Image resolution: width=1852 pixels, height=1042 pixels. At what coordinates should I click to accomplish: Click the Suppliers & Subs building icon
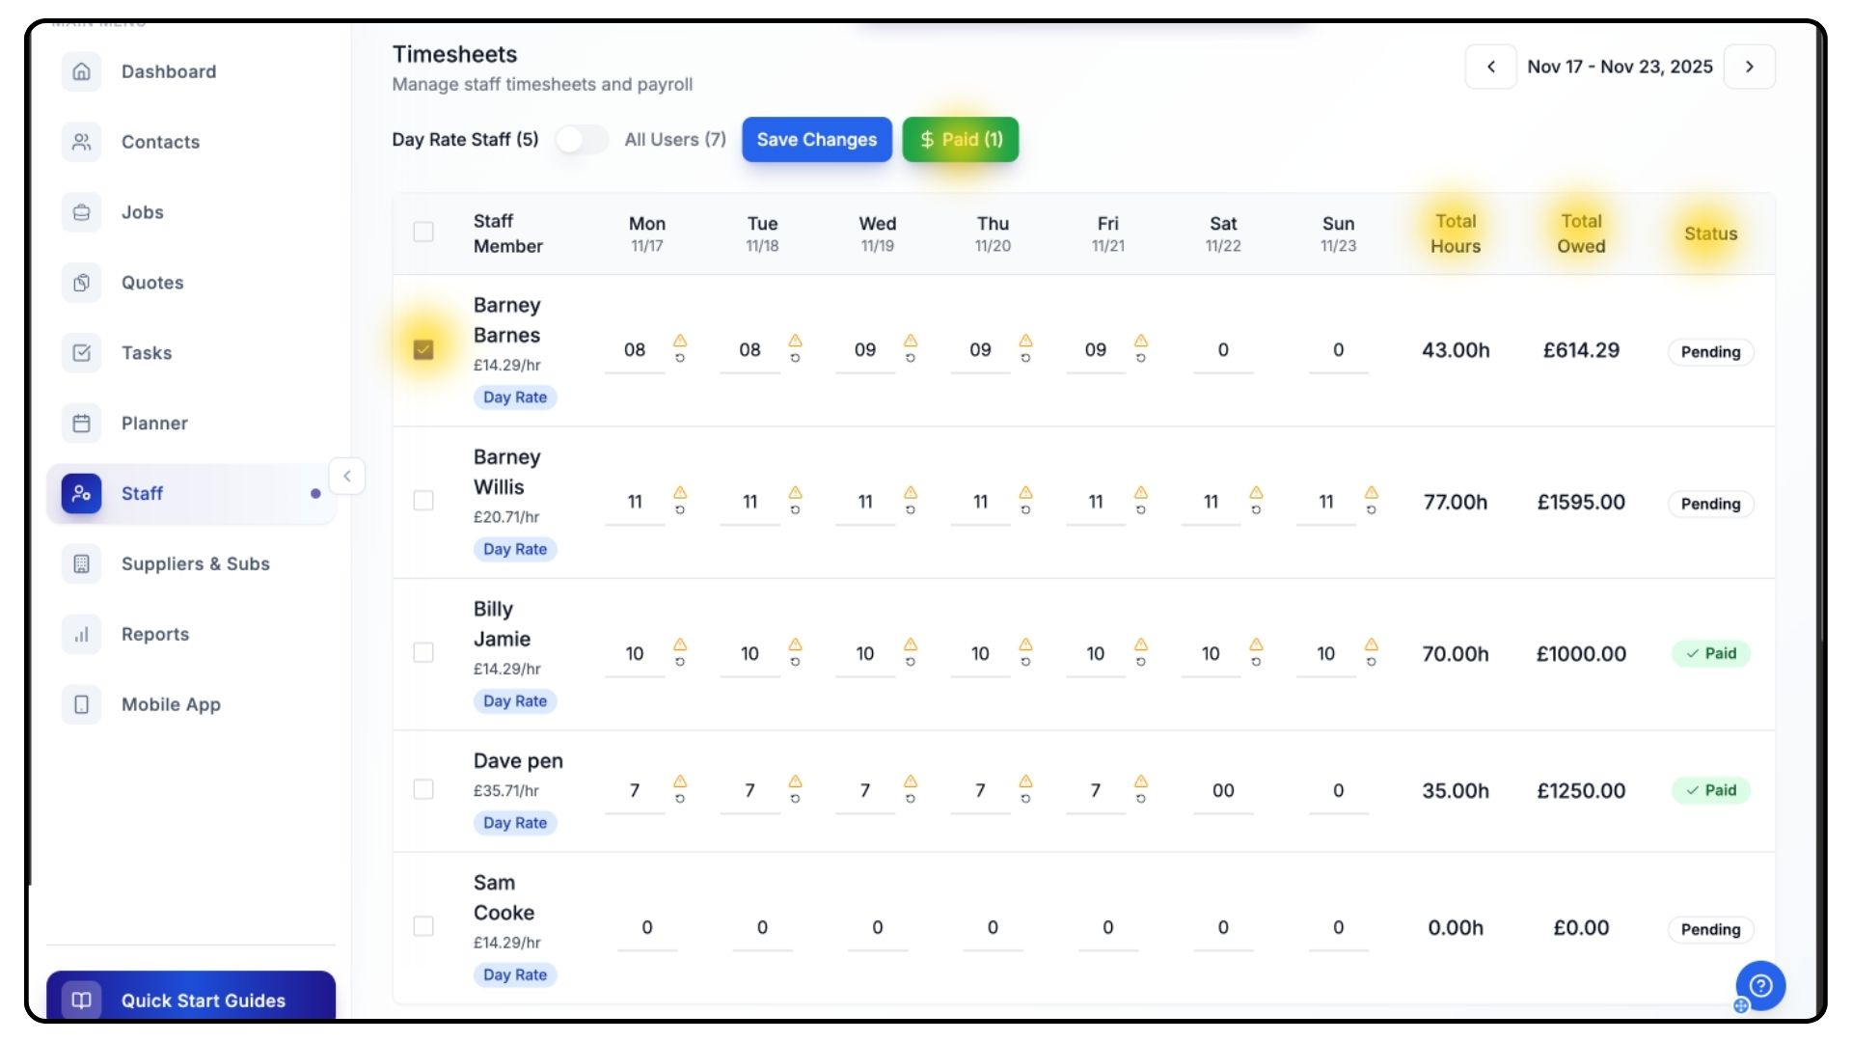(82, 563)
